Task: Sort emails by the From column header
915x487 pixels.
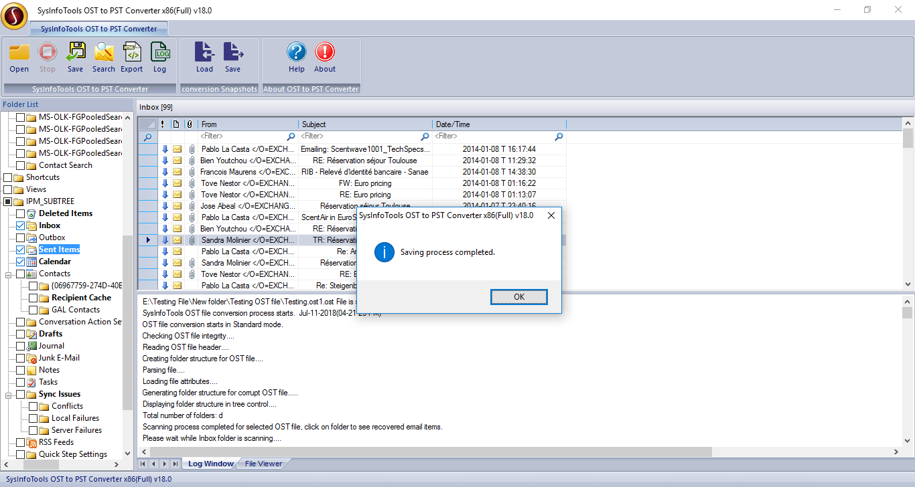Action: point(249,124)
